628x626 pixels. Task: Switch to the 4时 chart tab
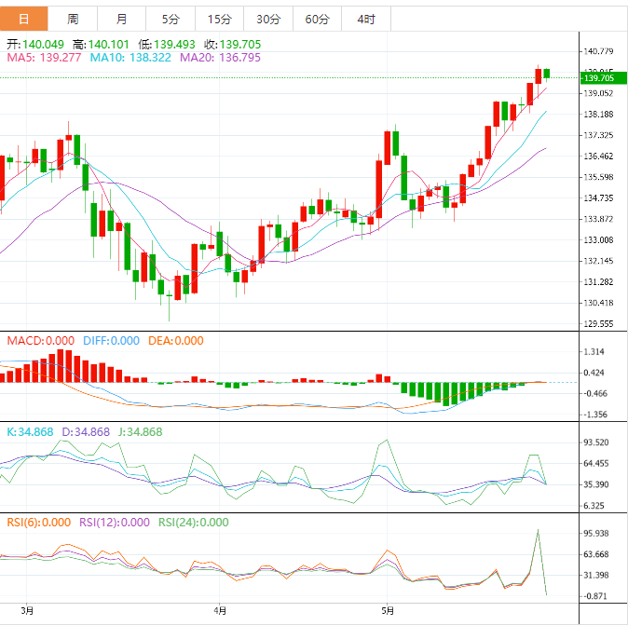point(366,19)
